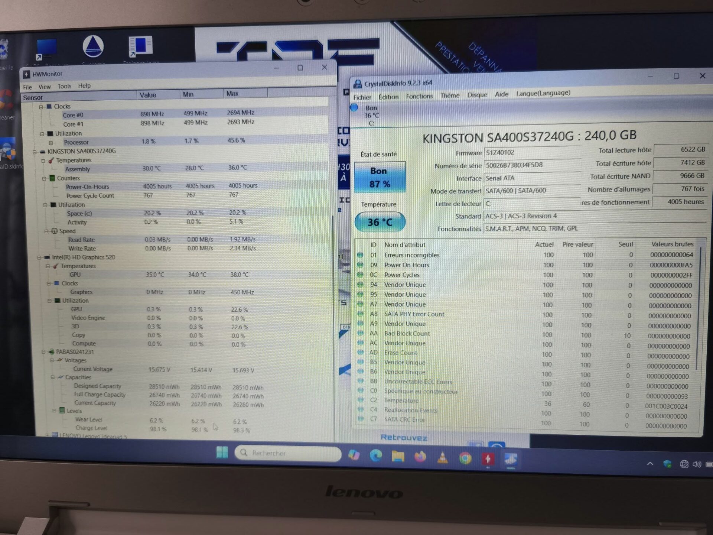Click the status icon of AA Bad Block Count
This screenshot has width=713, height=535.
click(x=360, y=333)
